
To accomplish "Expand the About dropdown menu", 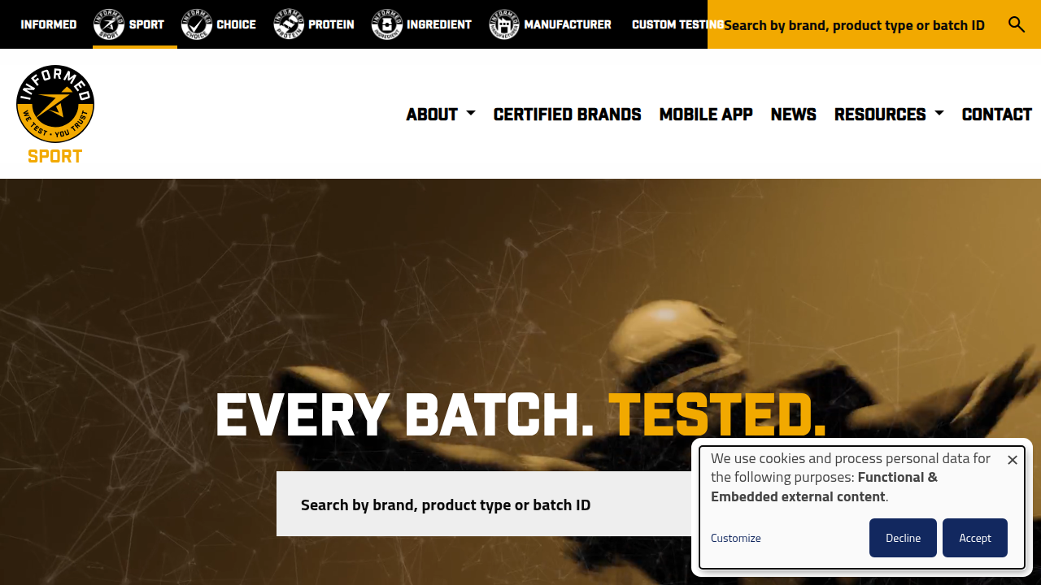I will pyautogui.click(x=441, y=115).
